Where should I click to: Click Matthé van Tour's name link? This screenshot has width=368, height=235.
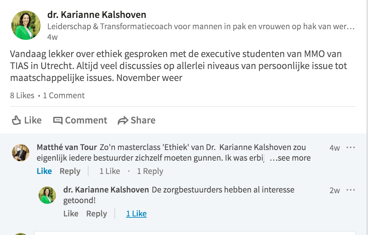click(x=67, y=147)
